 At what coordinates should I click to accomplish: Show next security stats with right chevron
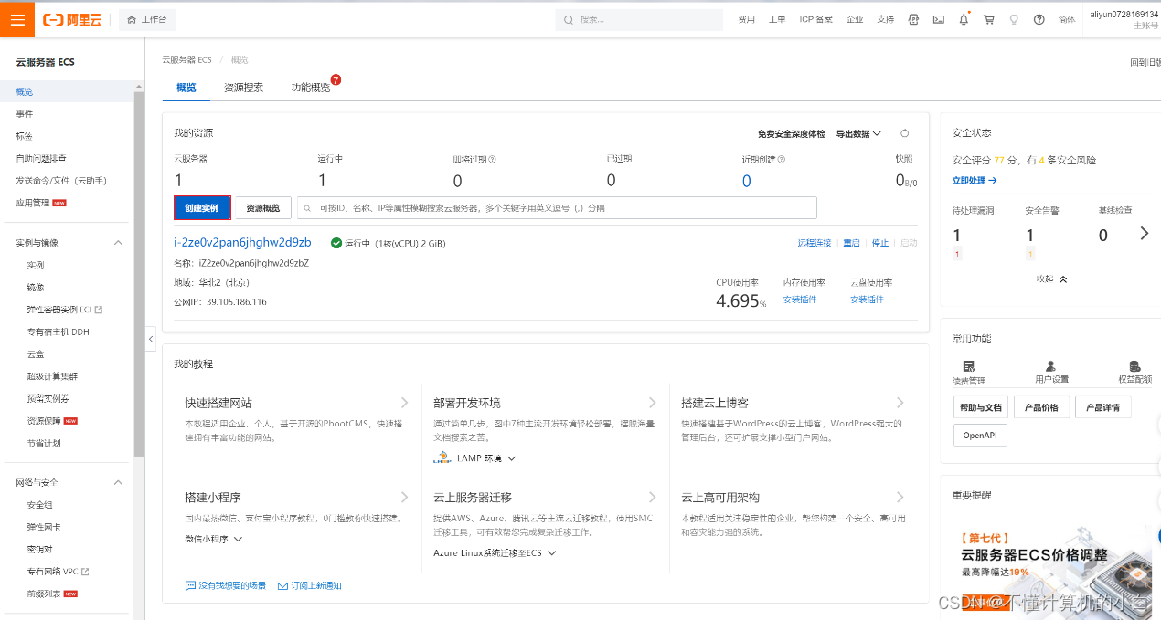tap(1145, 234)
